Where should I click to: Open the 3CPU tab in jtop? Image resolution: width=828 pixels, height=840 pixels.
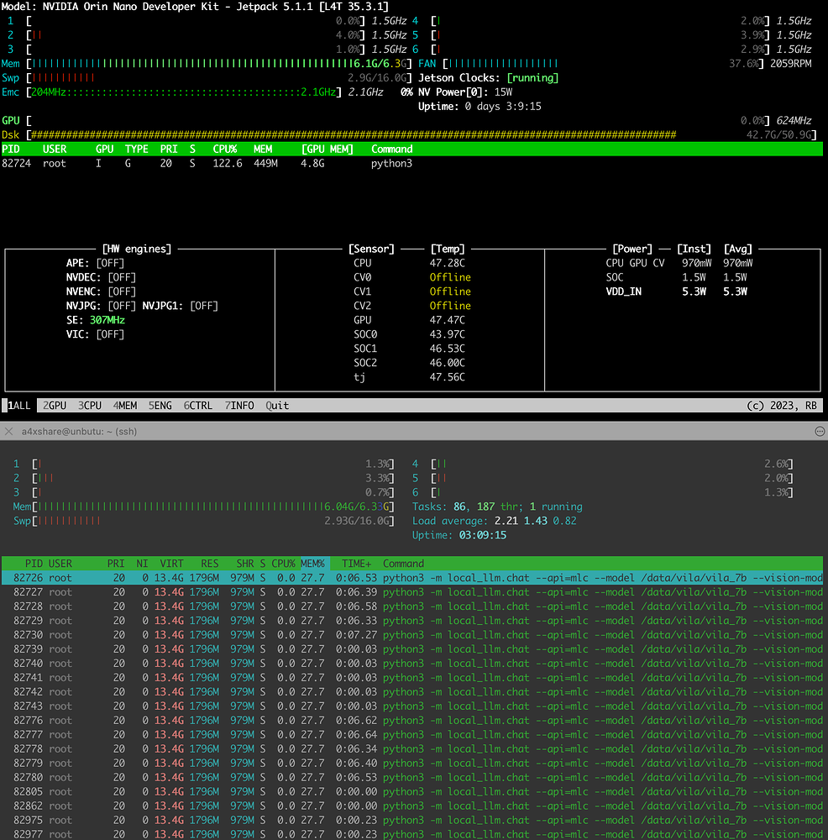click(x=90, y=405)
